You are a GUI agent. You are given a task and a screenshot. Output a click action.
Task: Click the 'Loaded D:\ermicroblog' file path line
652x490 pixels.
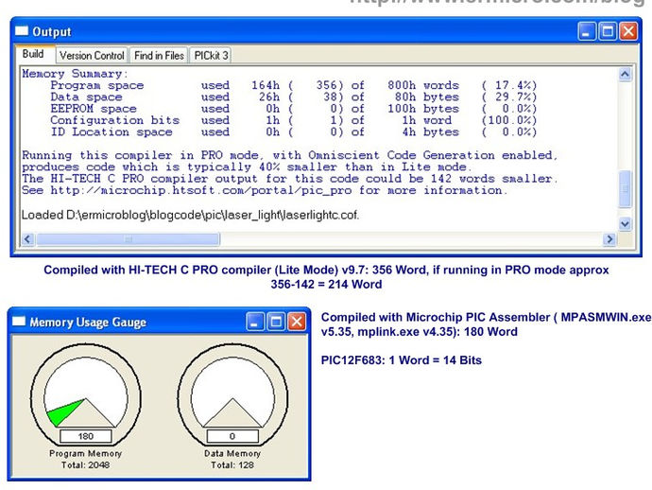coord(190,215)
